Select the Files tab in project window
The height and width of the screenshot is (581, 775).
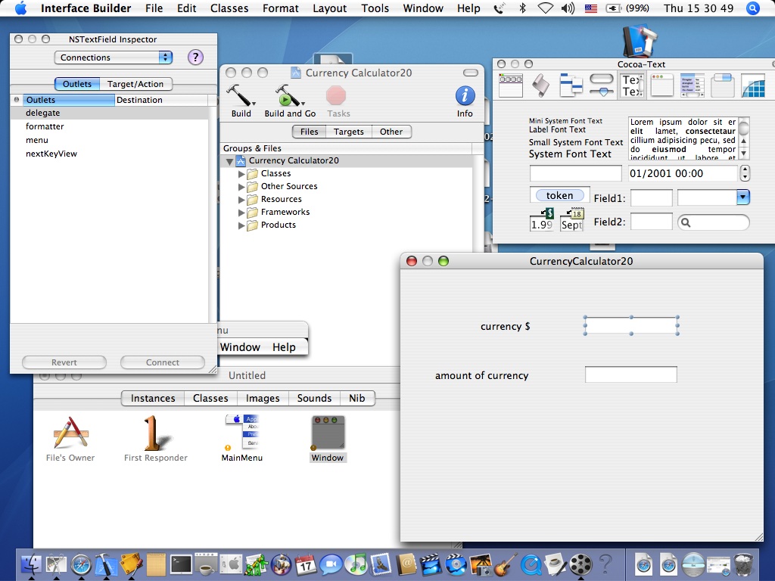click(310, 132)
